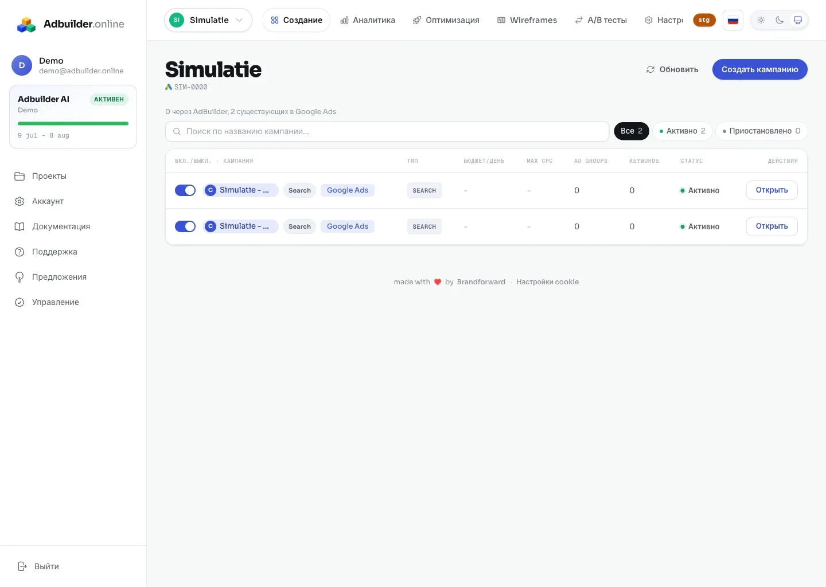Viewport: 826px width, 587px height.
Task: Click Открыть for the first campaign
Action: 772,190
